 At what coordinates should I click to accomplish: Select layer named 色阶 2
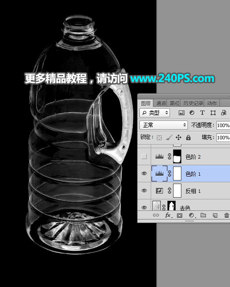tap(193, 157)
